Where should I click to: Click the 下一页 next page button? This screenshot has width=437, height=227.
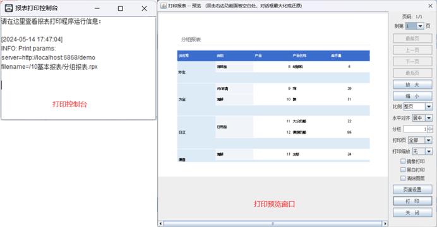click(x=412, y=62)
